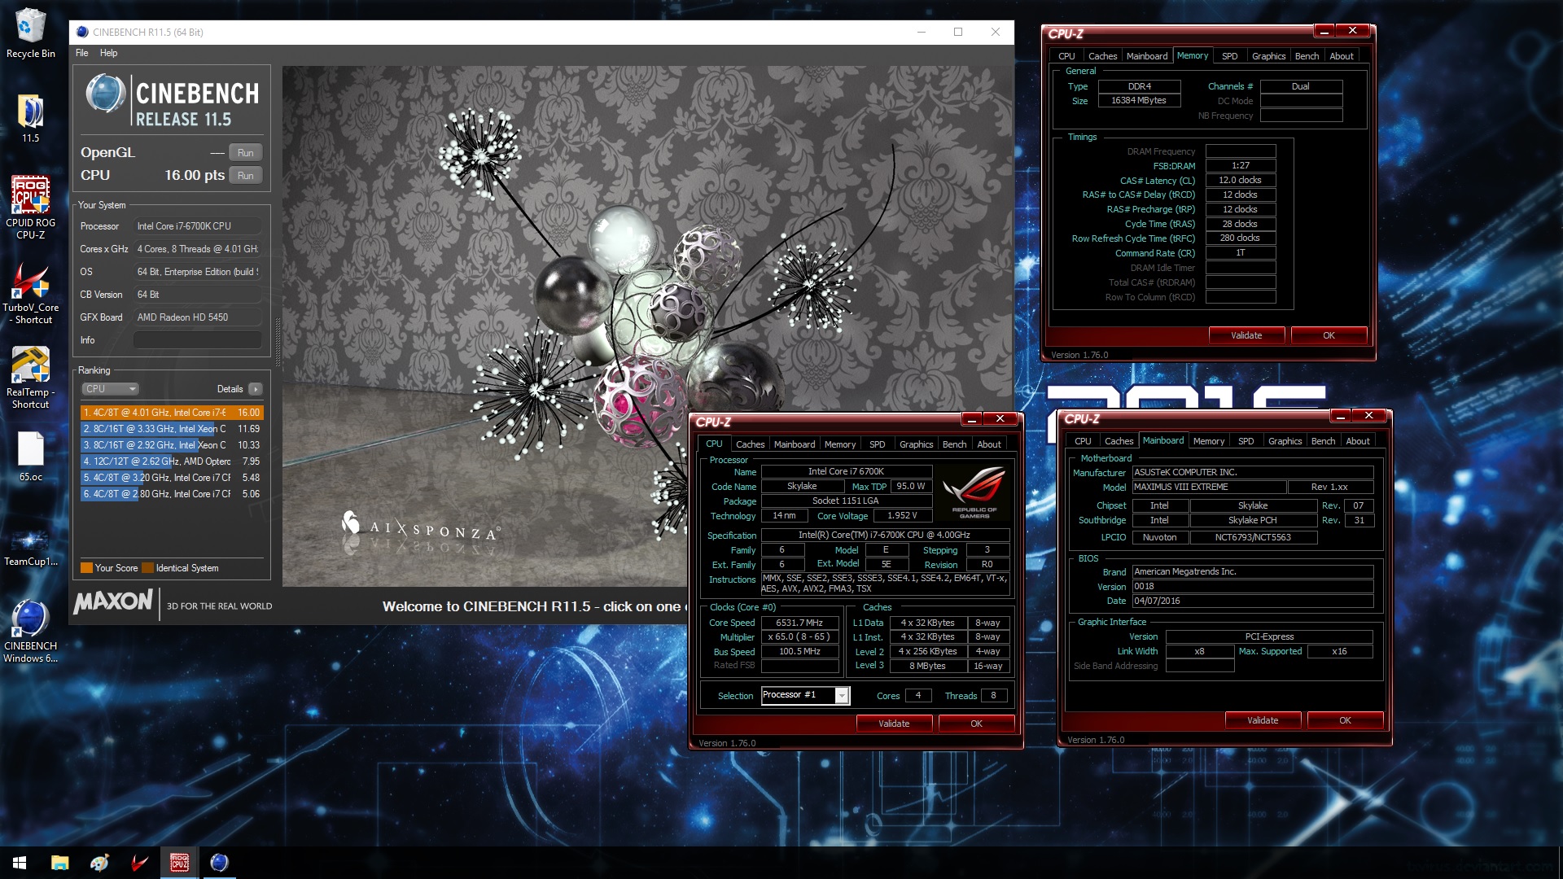Select ranking entry 5 Core i7 5.48
This screenshot has width=1563, height=879.
click(x=172, y=478)
